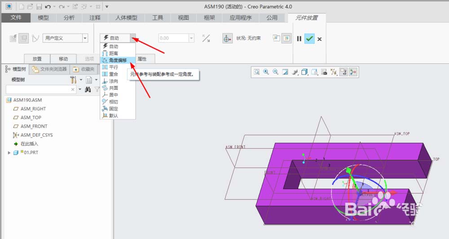
Task: Cancel placement with X icon
Action: tap(320, 39)
